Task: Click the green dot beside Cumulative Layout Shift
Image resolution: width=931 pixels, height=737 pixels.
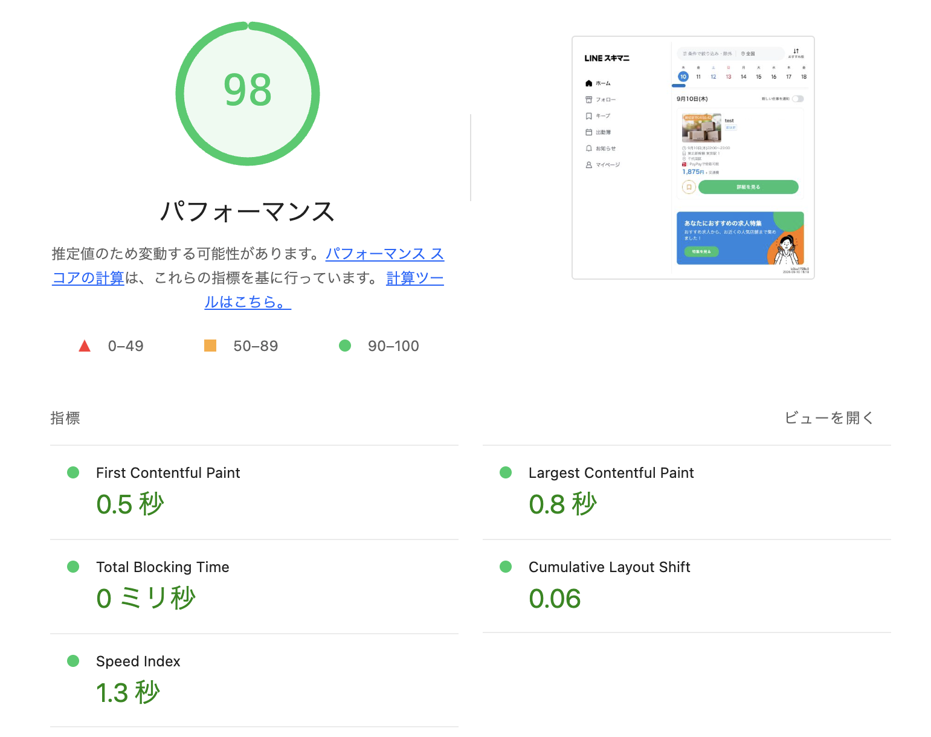Action: point(506,567)
